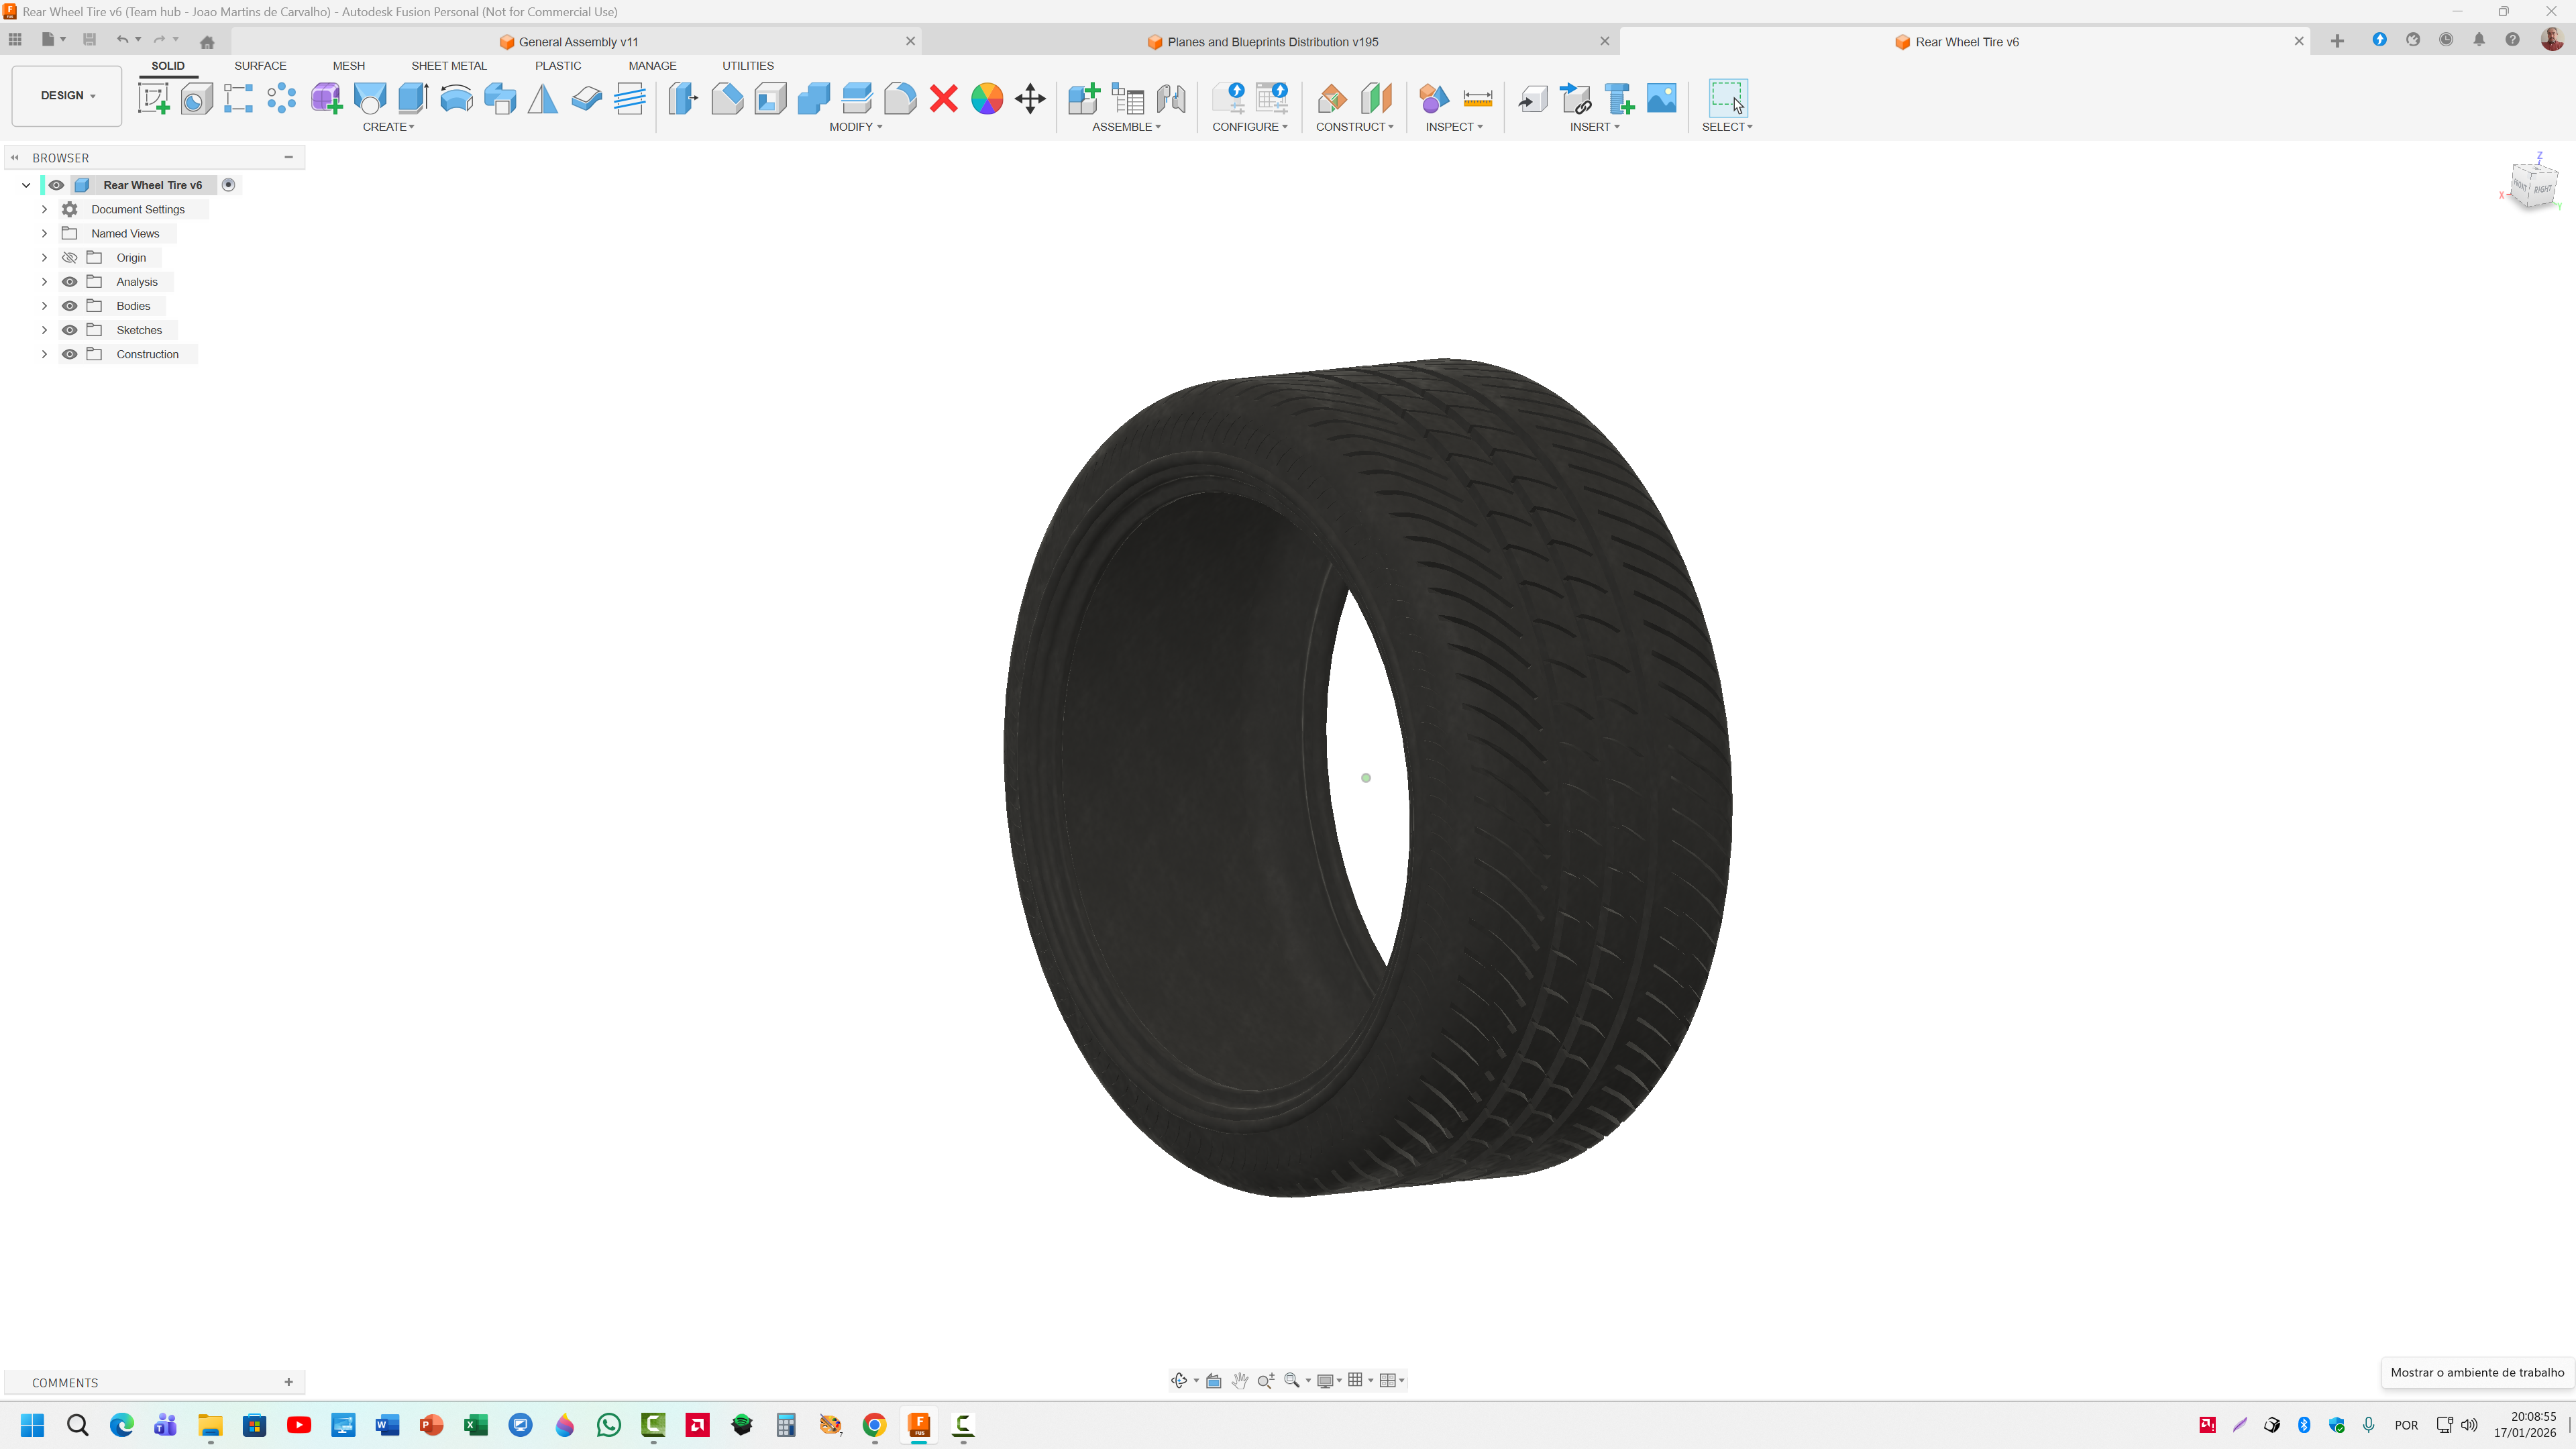Select the Extrude tool
Screen dimensions: 2576x1449
coord(412,98)
